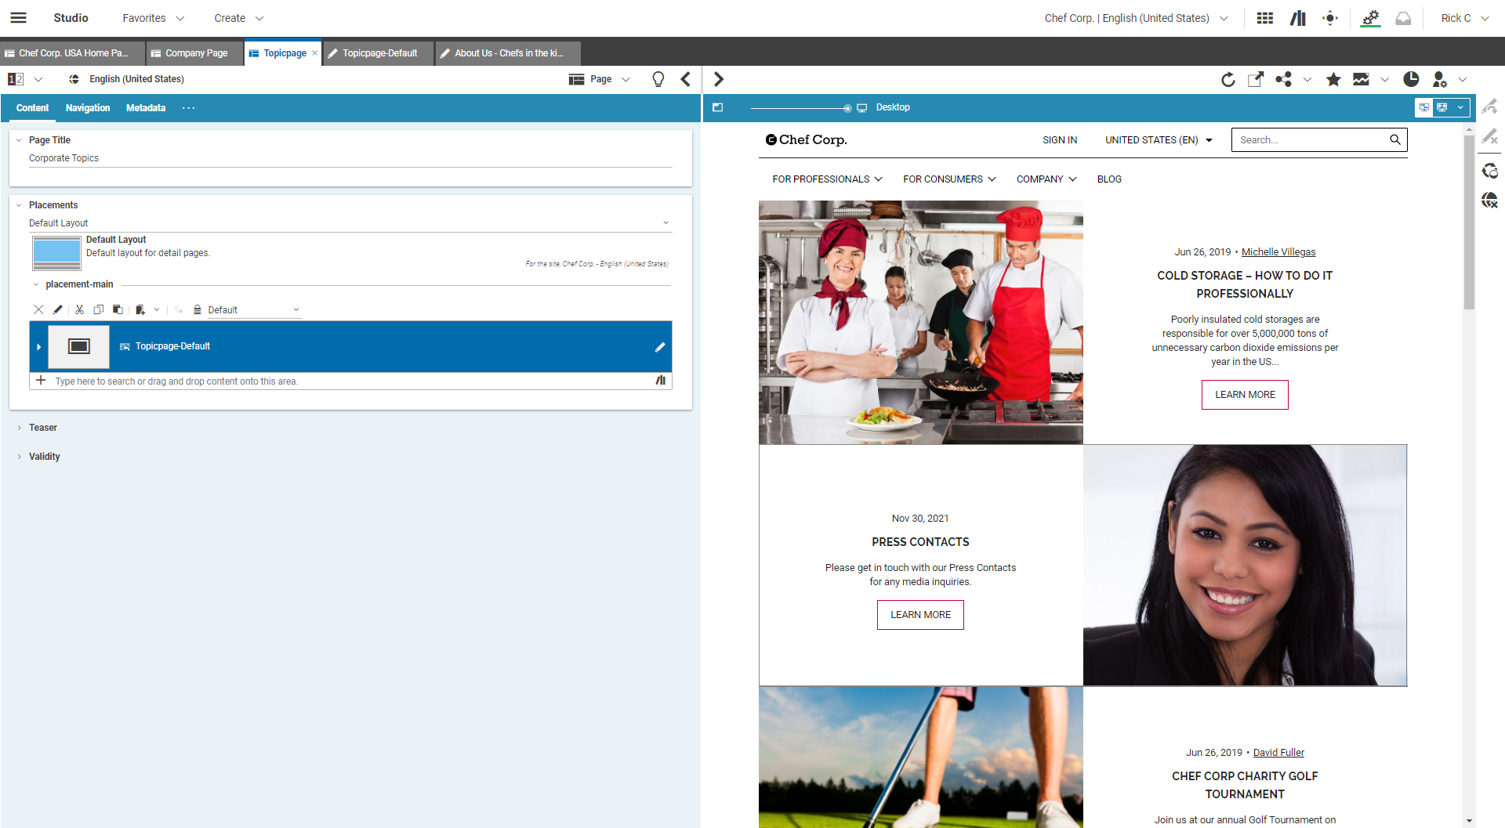Click LEARN MORE under Cold Storage article
Viewport: 1505px width, 828px height.
pos(1245,395)
